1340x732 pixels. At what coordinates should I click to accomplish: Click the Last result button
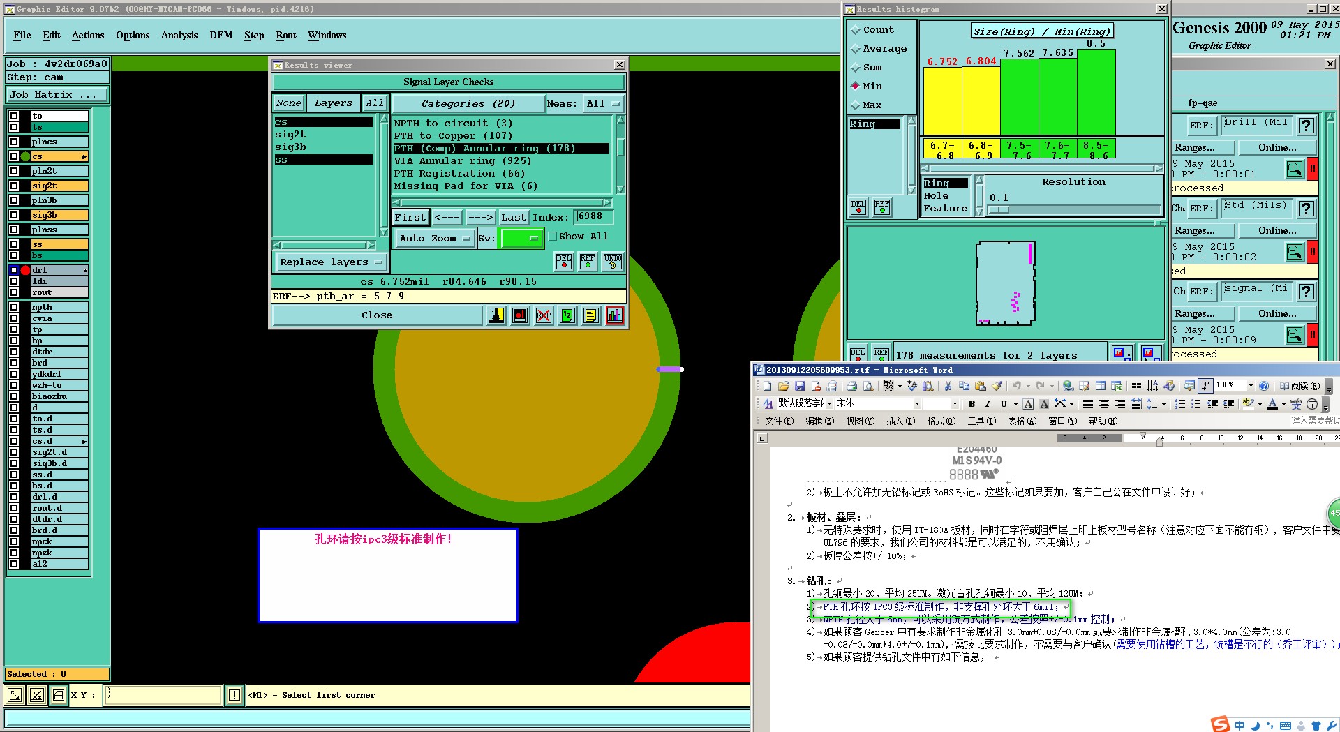[x=514, y=218]
